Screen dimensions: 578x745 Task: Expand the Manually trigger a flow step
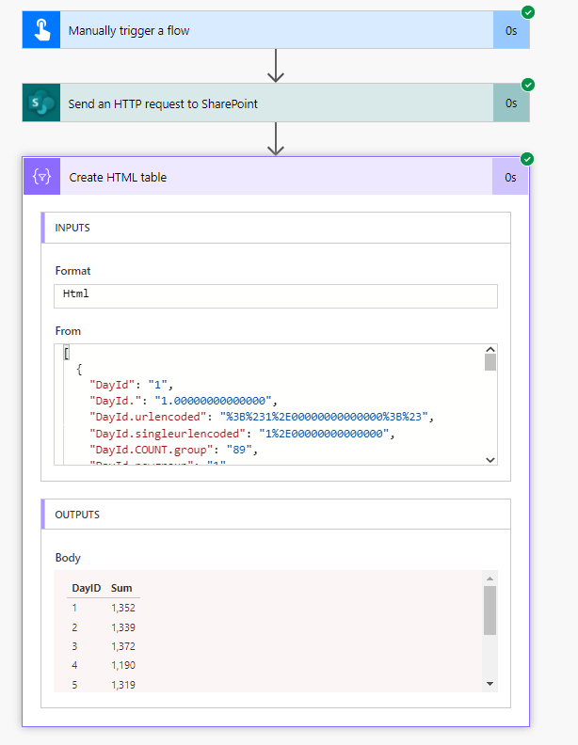273,31
